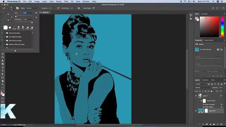Select the Hand tool
Viewport: 226px width, 127px height.
[2, 81]
